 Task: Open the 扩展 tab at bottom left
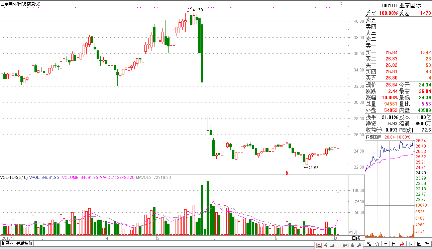8,243
